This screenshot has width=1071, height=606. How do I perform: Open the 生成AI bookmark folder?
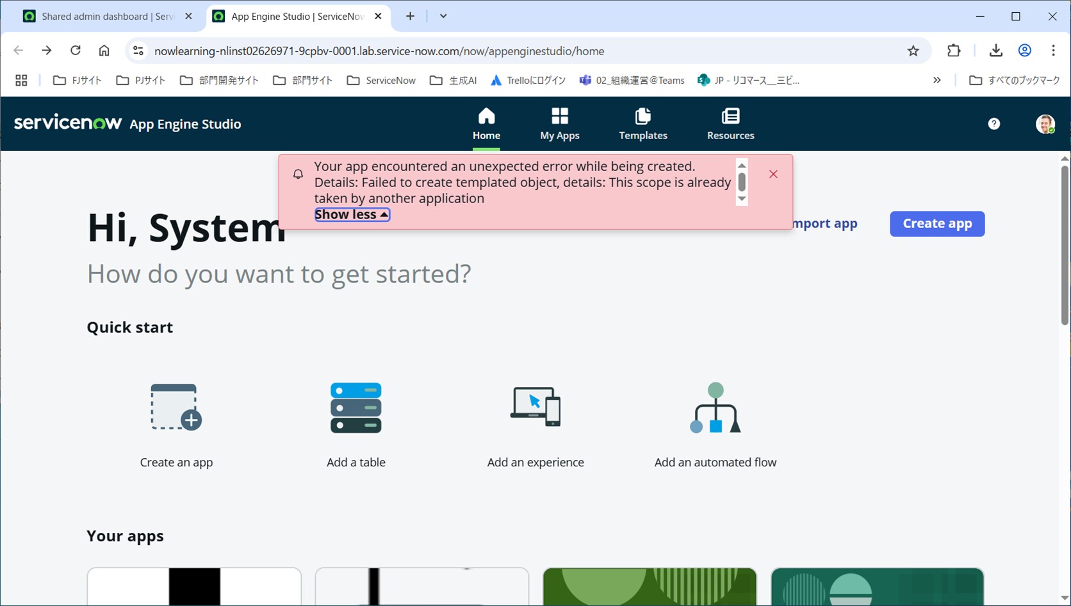454,80
